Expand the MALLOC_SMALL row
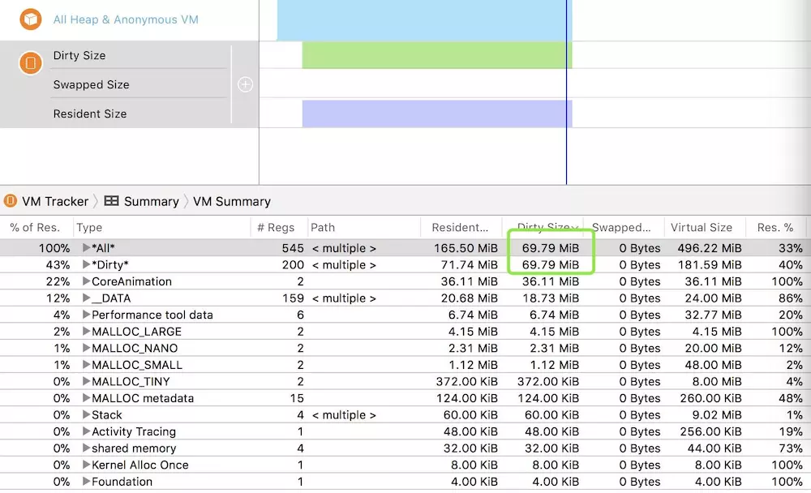This screenshot has width=811, height=493. pyautogui.click(x=86, y=365)
